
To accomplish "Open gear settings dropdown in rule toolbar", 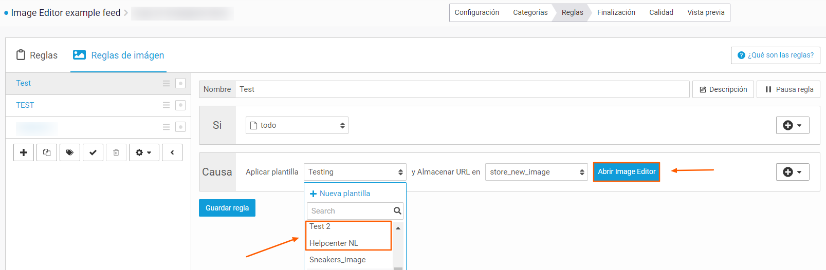I will point(144,152).
